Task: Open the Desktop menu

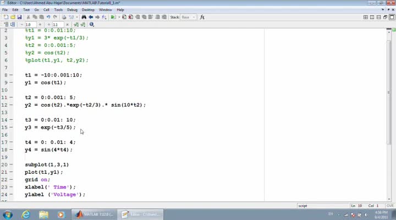Action: 88,10
